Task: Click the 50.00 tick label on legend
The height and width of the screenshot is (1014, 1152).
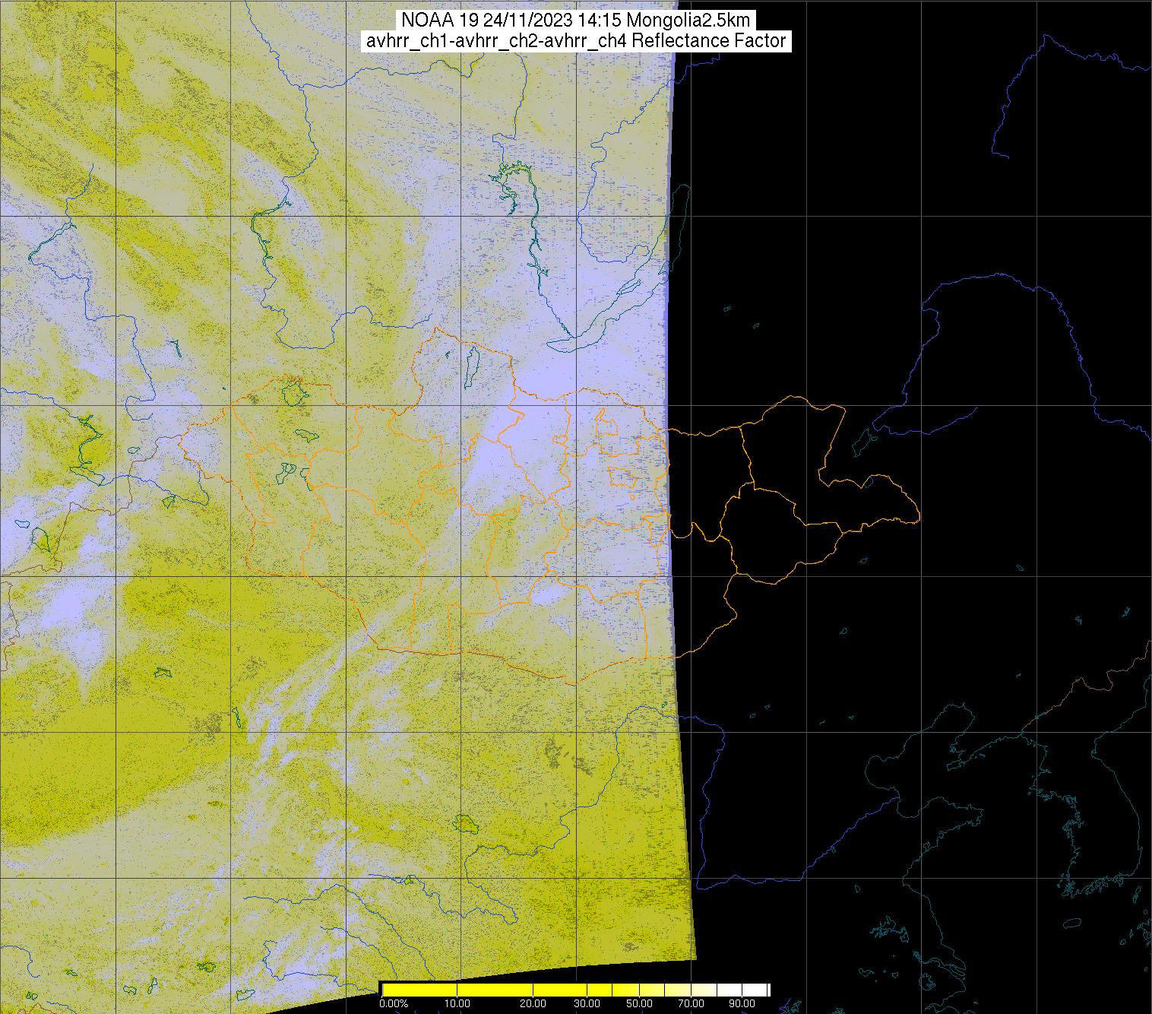Action: [640, 1004]
